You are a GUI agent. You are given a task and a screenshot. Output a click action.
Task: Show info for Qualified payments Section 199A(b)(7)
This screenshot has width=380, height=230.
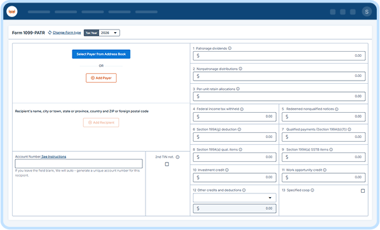[349, 129]
